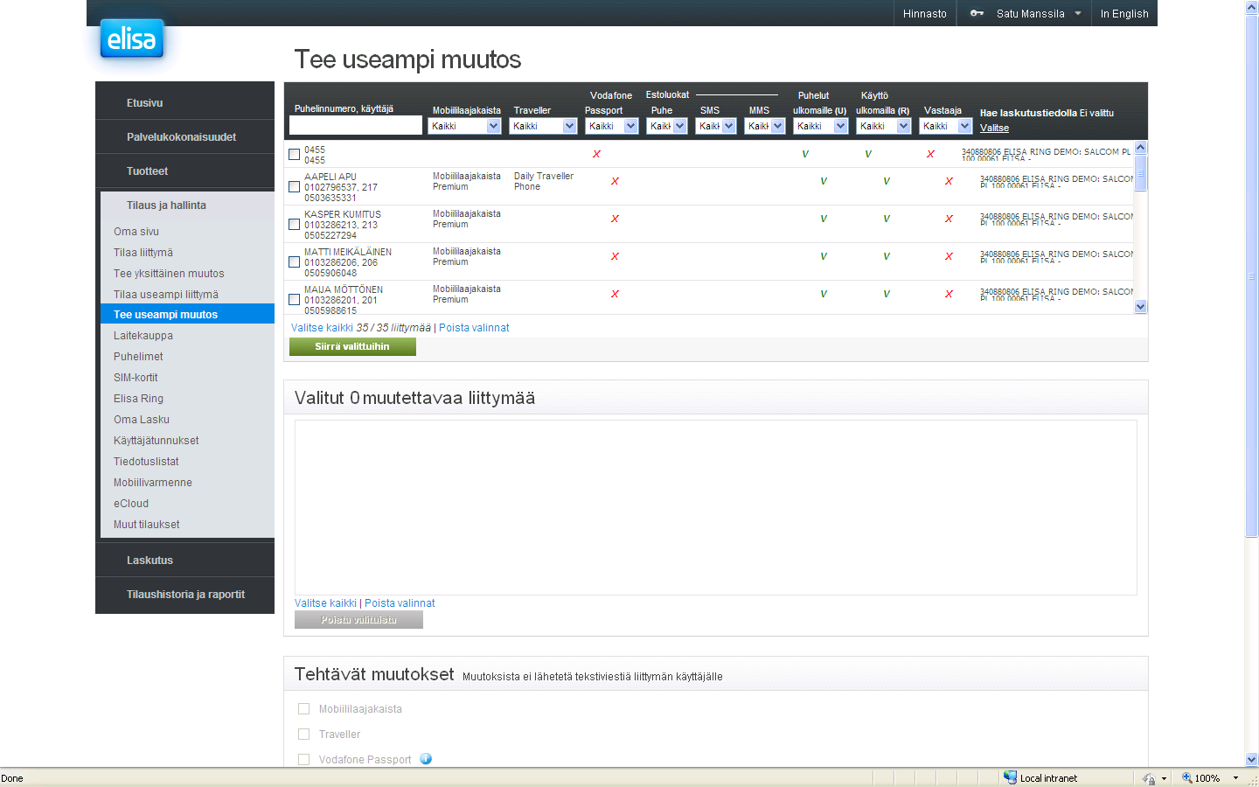Screen dimensions: 1259x787
Task: Expand the Satu Manssila user menu arrow
Action: (1078, 13)
